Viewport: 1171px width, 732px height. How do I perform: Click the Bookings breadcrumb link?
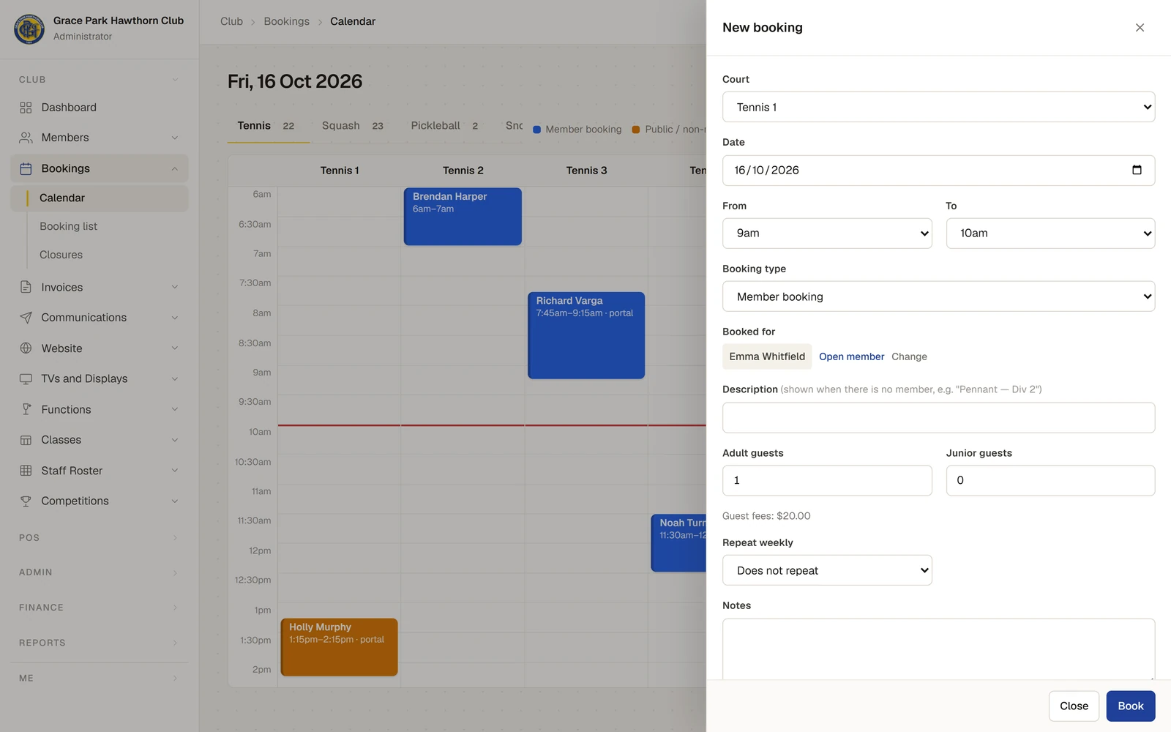point(286,21)
